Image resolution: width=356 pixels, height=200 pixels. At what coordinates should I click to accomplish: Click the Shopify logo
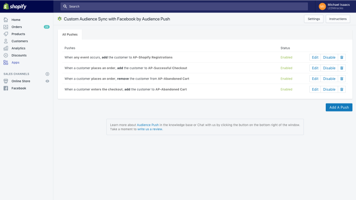click(x=15, y=6)
